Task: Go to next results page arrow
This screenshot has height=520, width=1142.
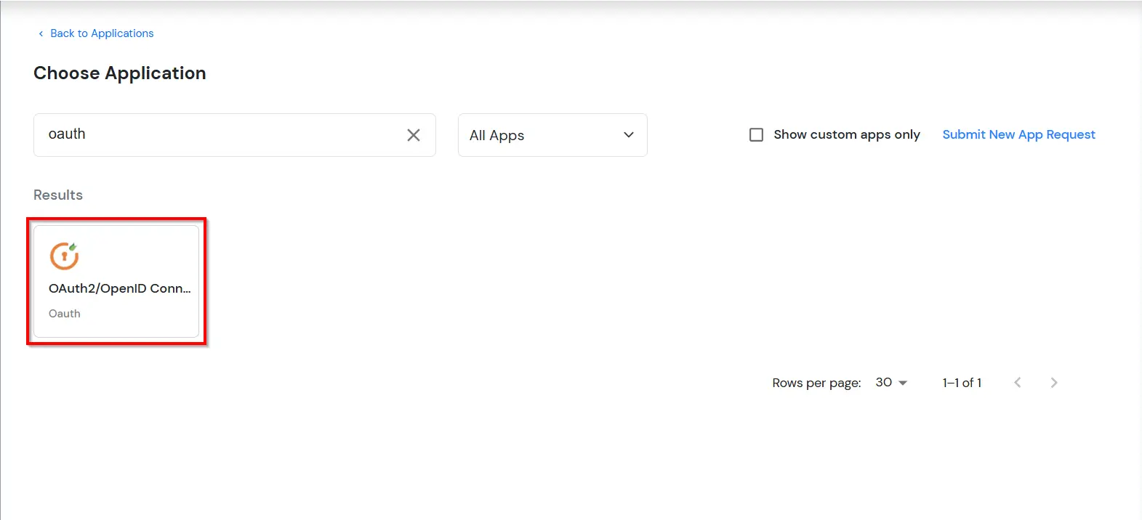Action: [1054, 383]
